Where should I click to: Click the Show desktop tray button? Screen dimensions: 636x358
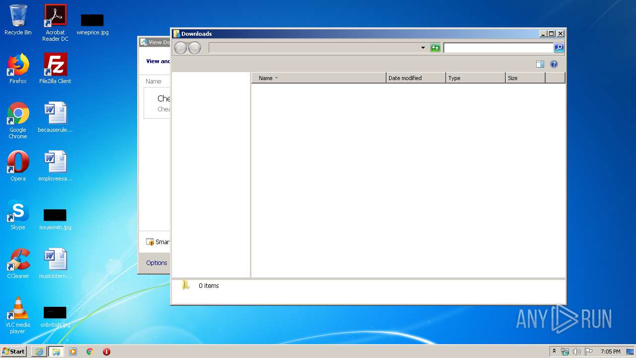tap(631, 352)
